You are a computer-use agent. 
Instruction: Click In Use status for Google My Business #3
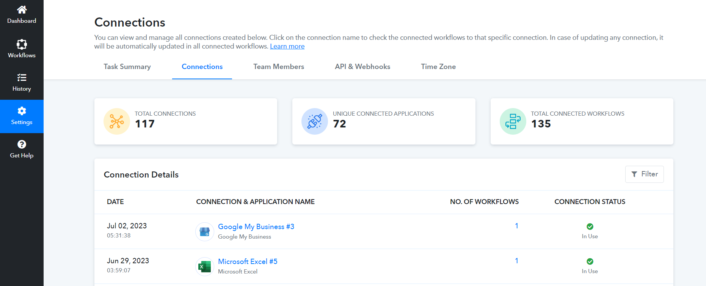click(x=590, y=236)
